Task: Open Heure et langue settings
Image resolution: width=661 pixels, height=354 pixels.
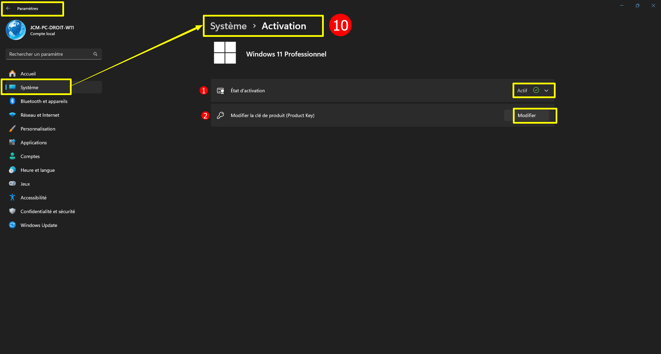Action: coord(54,170)
